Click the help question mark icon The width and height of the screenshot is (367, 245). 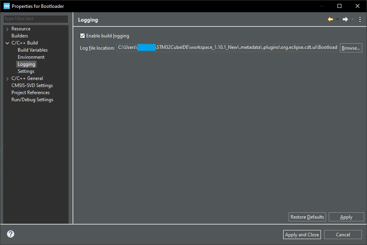coord(11,234)
